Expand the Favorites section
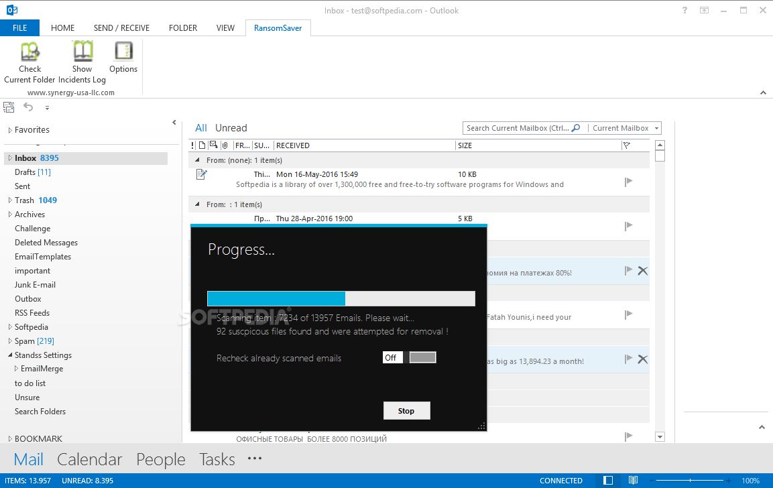773x488 pixels. [x=10, y=130]
